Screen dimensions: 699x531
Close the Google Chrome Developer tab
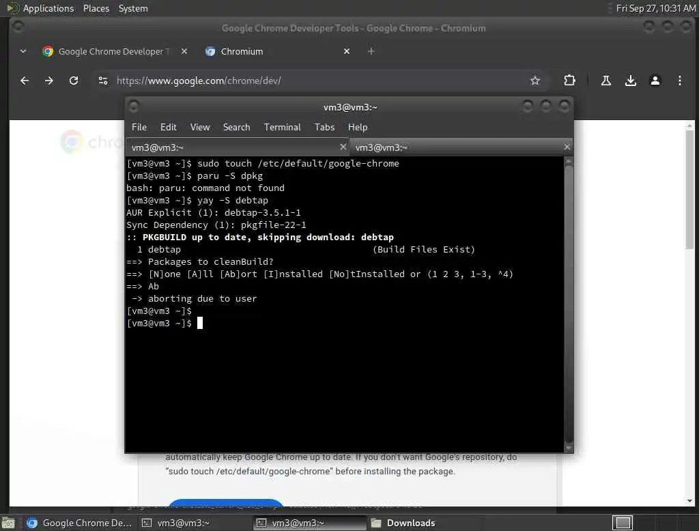(x=184, y=51)
